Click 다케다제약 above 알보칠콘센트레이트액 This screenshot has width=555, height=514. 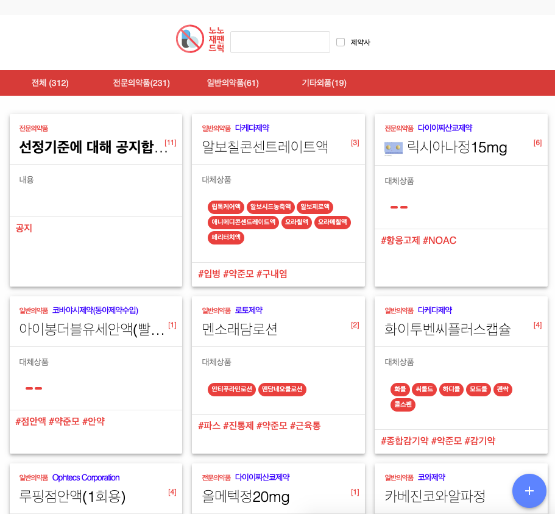tap(252, 128)
